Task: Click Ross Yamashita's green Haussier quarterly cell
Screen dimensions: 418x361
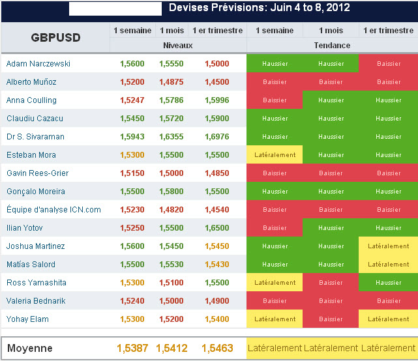Action: (389, 282)
